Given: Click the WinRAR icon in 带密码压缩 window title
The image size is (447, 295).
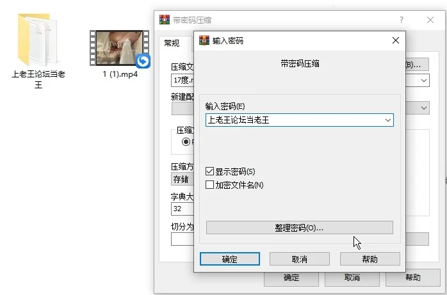Looking at the screenshot, I should (x=165, y=20).
